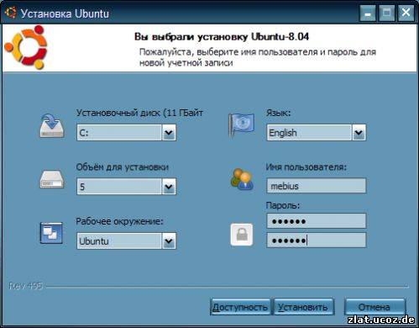Viewport: 419px width, 328px height.
Task: Click the installation drive disk icon
Action: [52, 126]
